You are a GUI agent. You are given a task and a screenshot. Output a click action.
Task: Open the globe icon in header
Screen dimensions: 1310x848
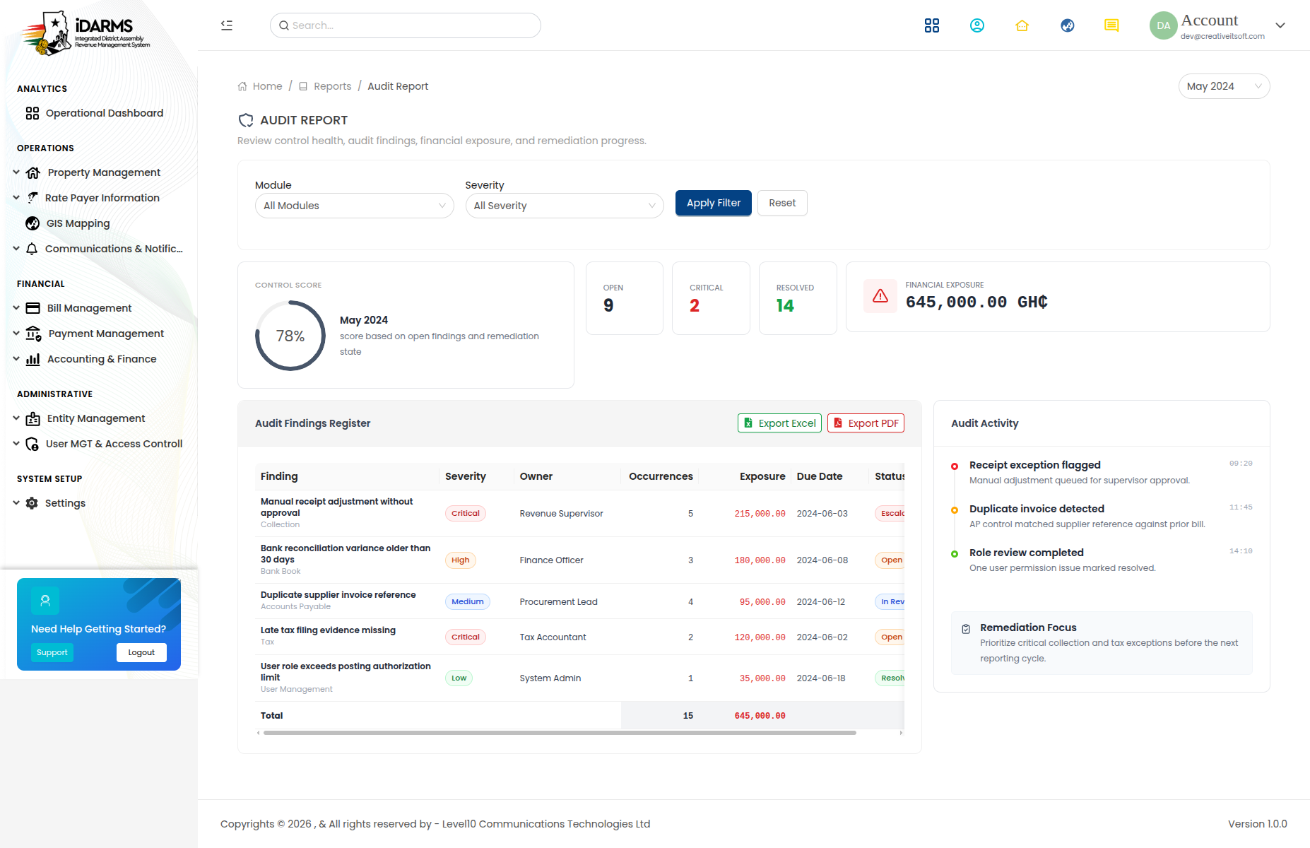click(x=1068, y=25)
